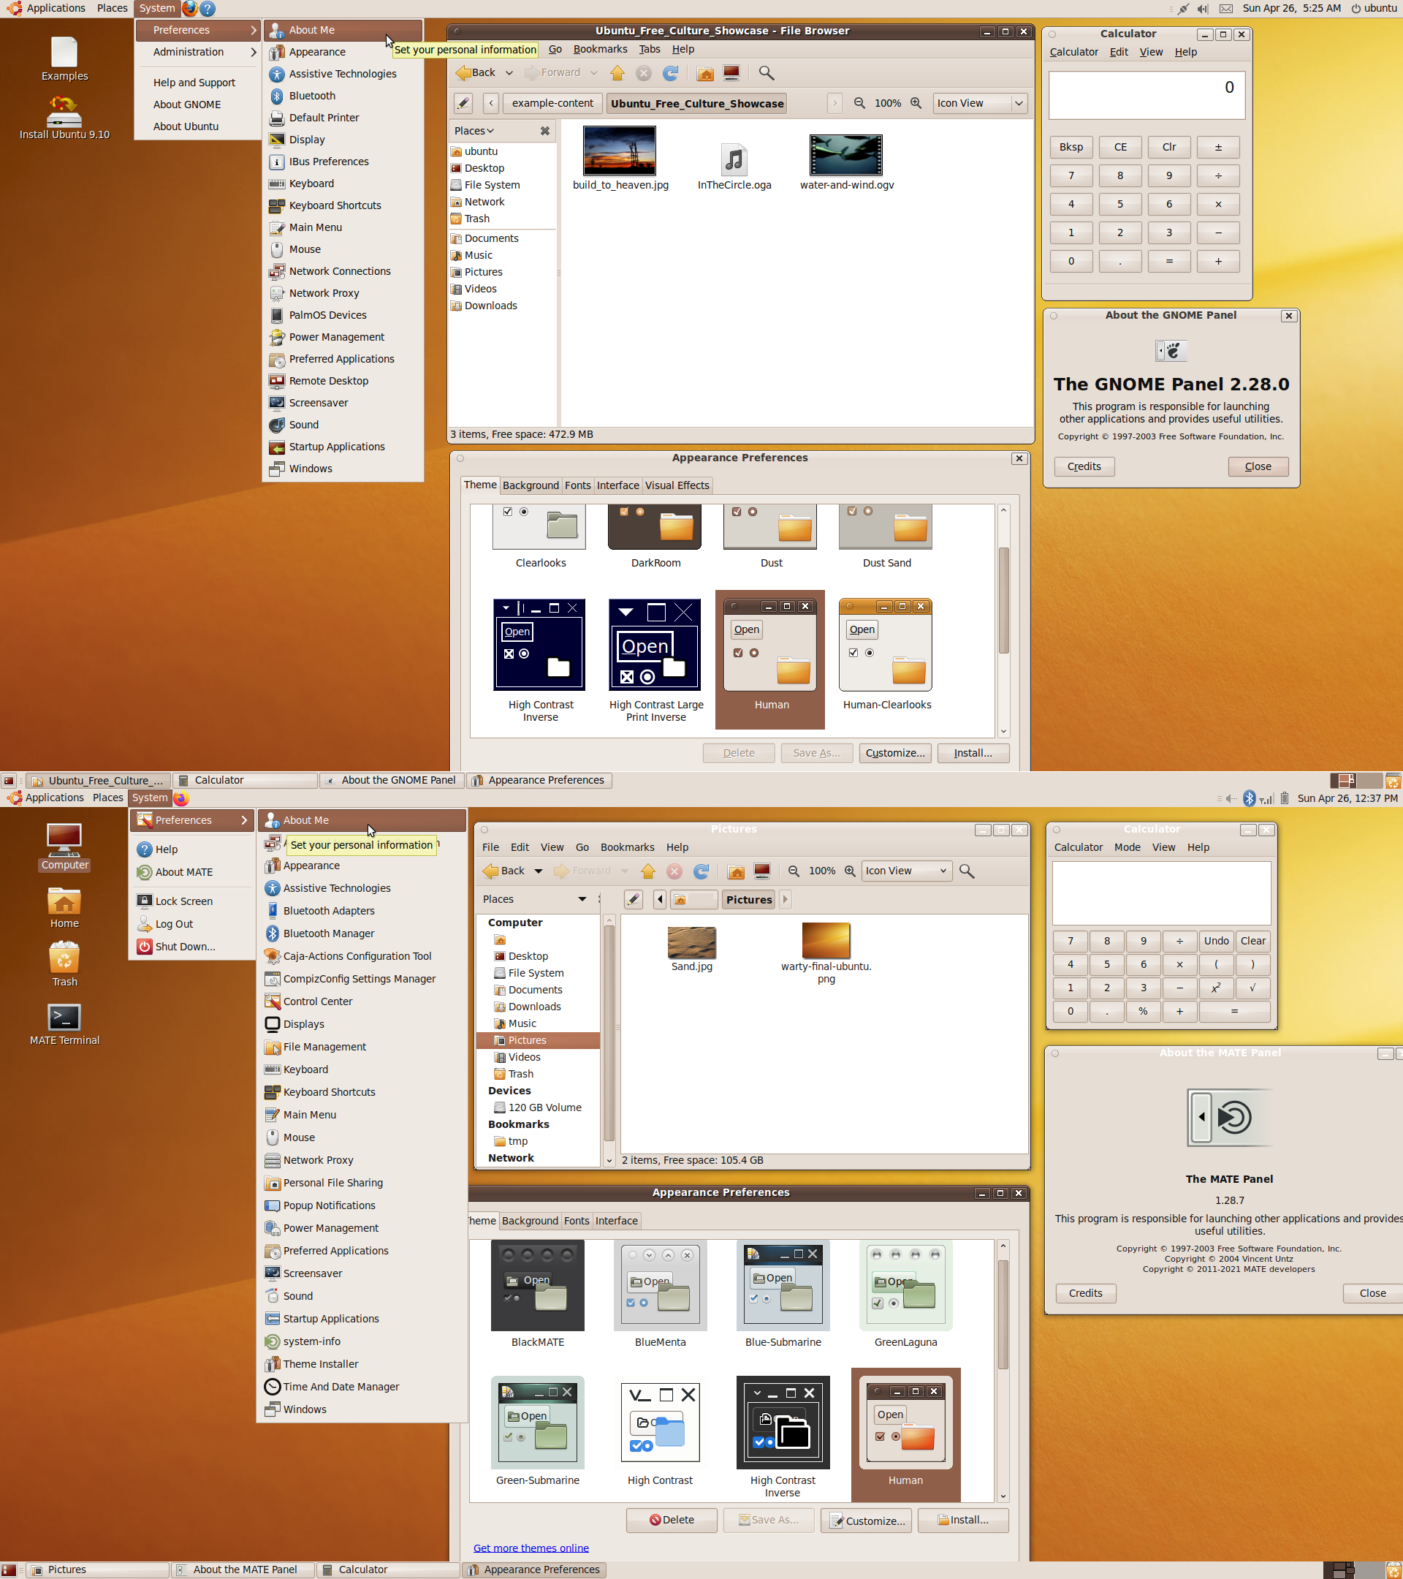Expand the Places dropdown in the Pictures sidebar

pos(582,899)
